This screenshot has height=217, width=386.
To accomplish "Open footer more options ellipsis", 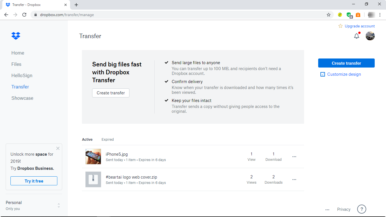I will pos(327,210).
